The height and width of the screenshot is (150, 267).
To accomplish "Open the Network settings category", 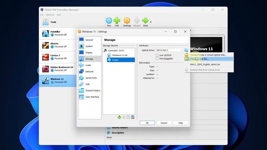I will pos(90,71).
